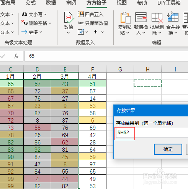Click the formula bar showing 65
This screenshot has width=188, height=189.
click(106, 56)
